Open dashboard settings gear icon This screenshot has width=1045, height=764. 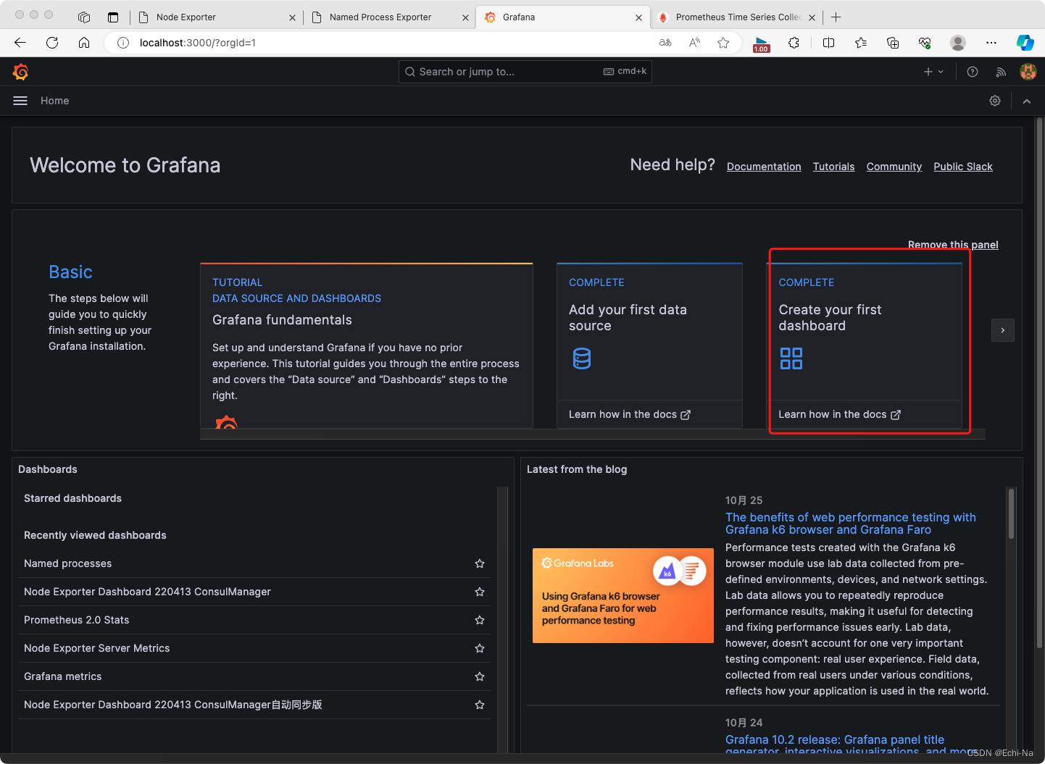995,101
